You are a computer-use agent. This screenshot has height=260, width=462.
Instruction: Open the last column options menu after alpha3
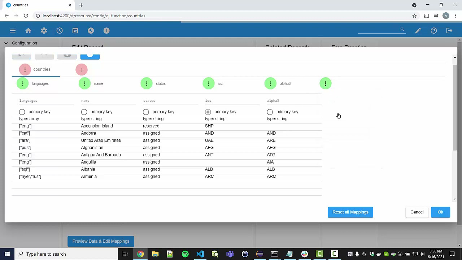(325, 84)
